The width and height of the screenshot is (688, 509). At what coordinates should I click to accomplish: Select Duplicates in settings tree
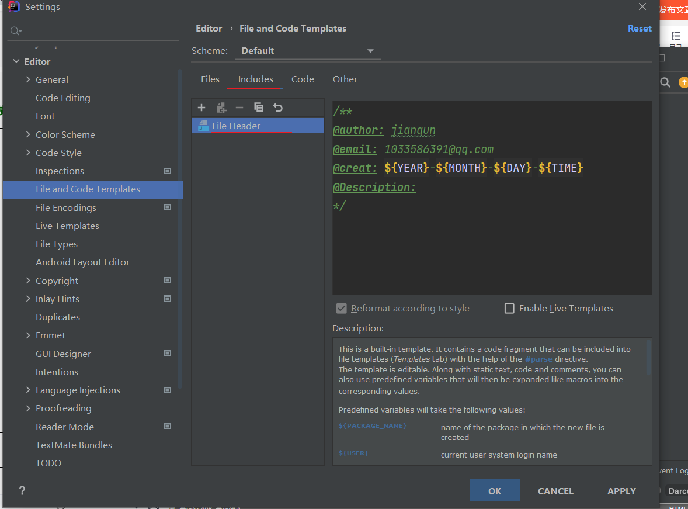tap(57, 317)
